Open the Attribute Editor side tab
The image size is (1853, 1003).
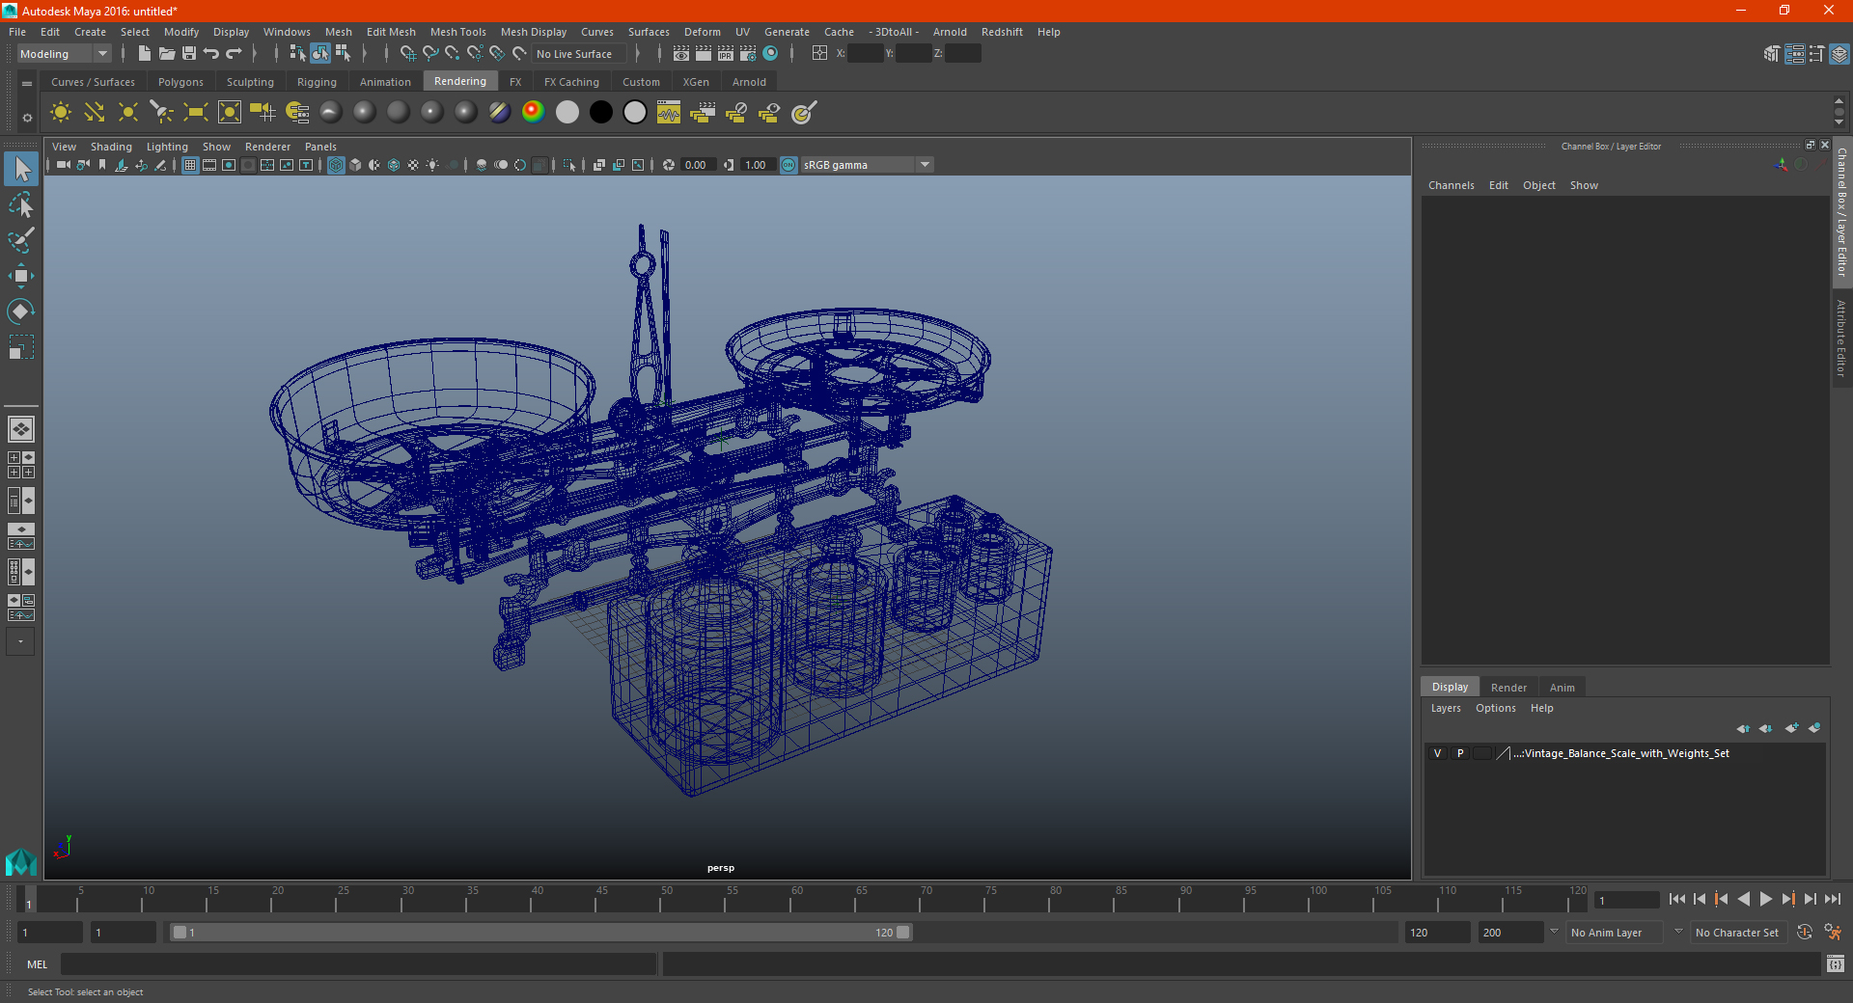point(1841,338)
